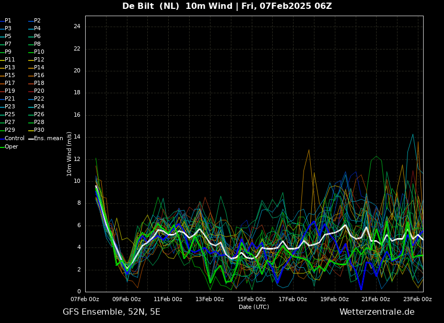This screenshot has height=323, width=444.
Task: Select the Oper legend entry
Action: pos(11,147)
